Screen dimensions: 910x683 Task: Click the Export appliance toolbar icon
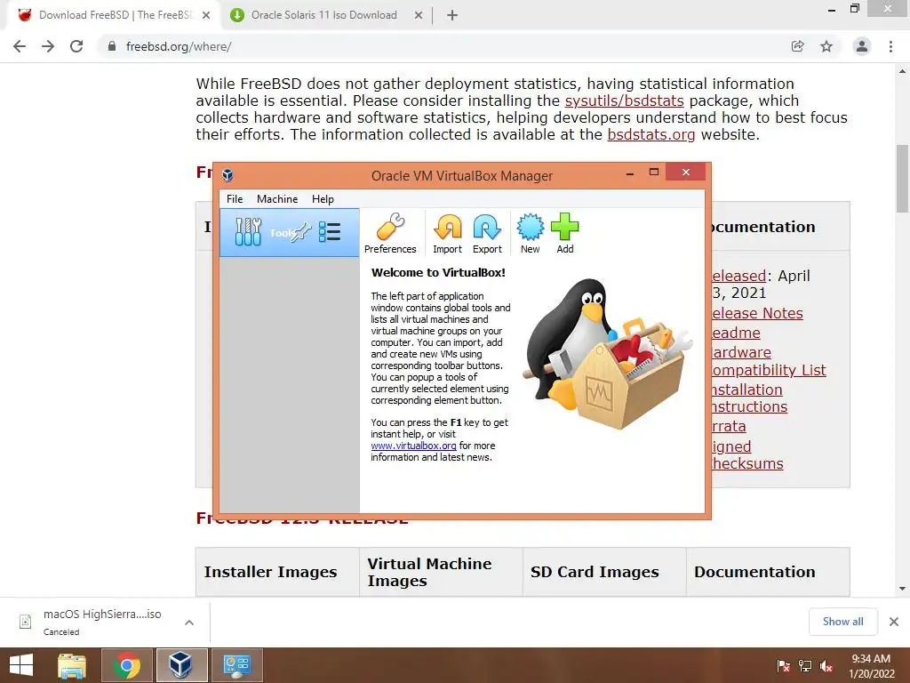(486, 228)
